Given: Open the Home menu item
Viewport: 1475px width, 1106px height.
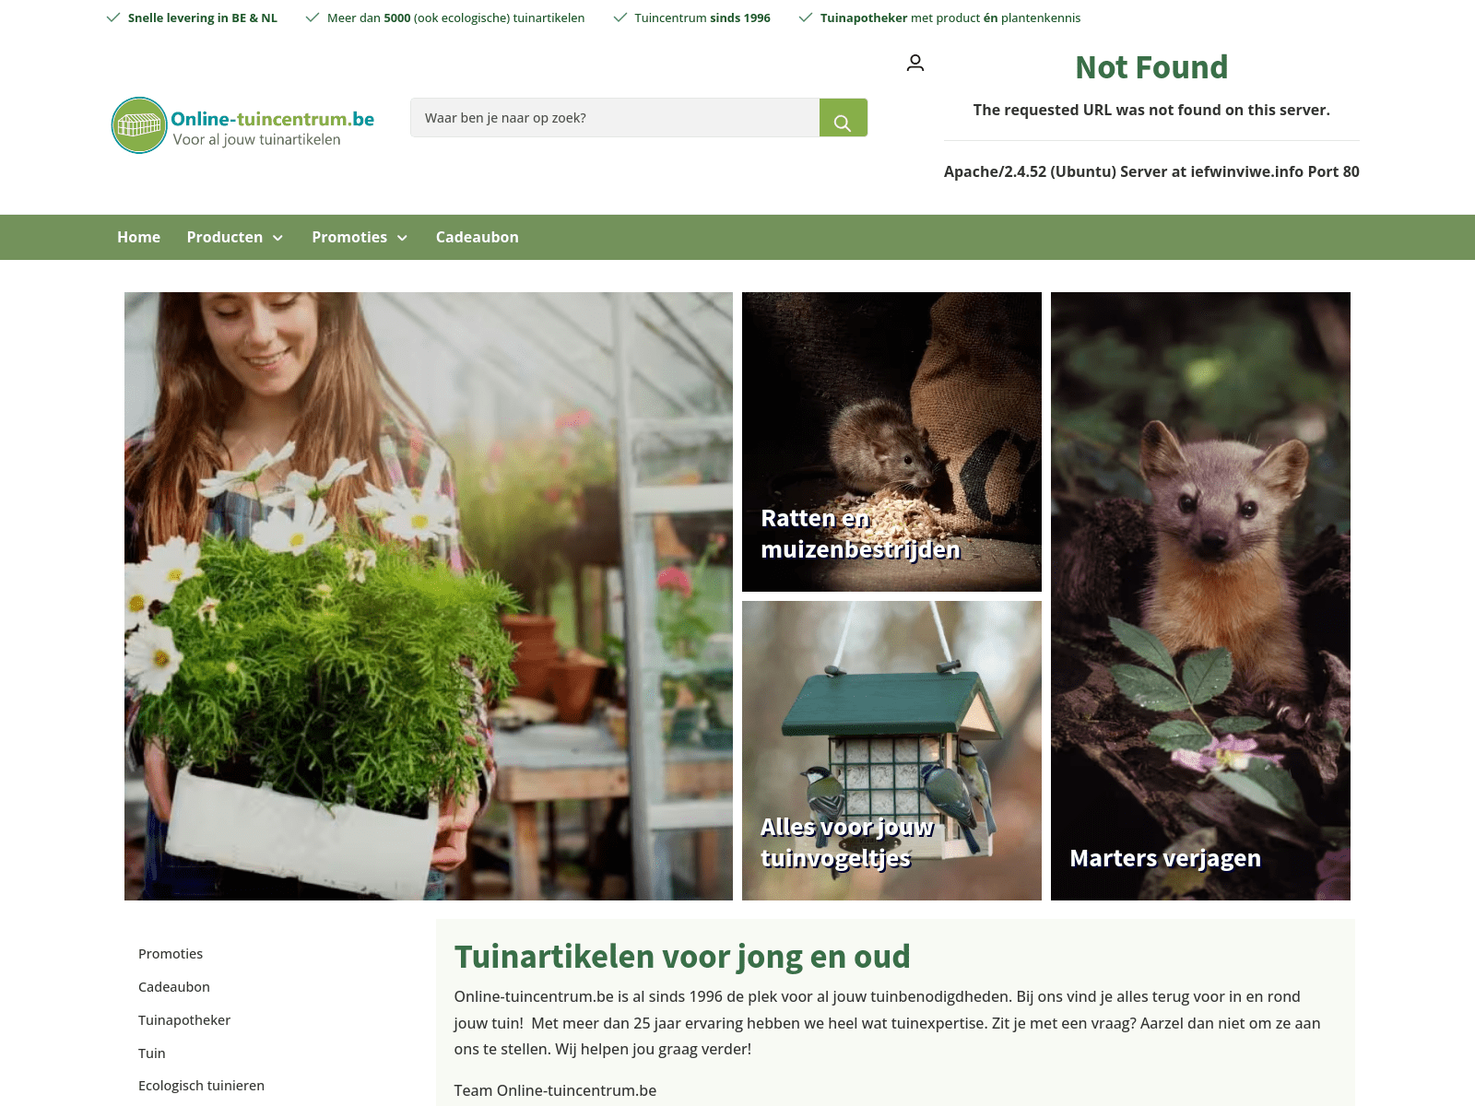Looking at the screenshot, I should coord(138,237).
